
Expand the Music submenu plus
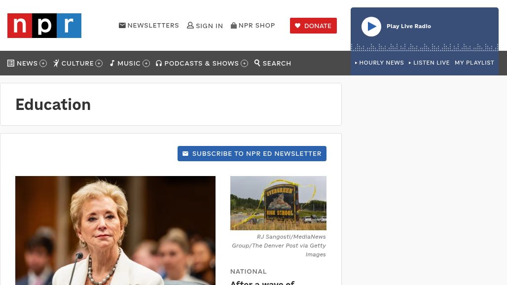click(146, 63)
